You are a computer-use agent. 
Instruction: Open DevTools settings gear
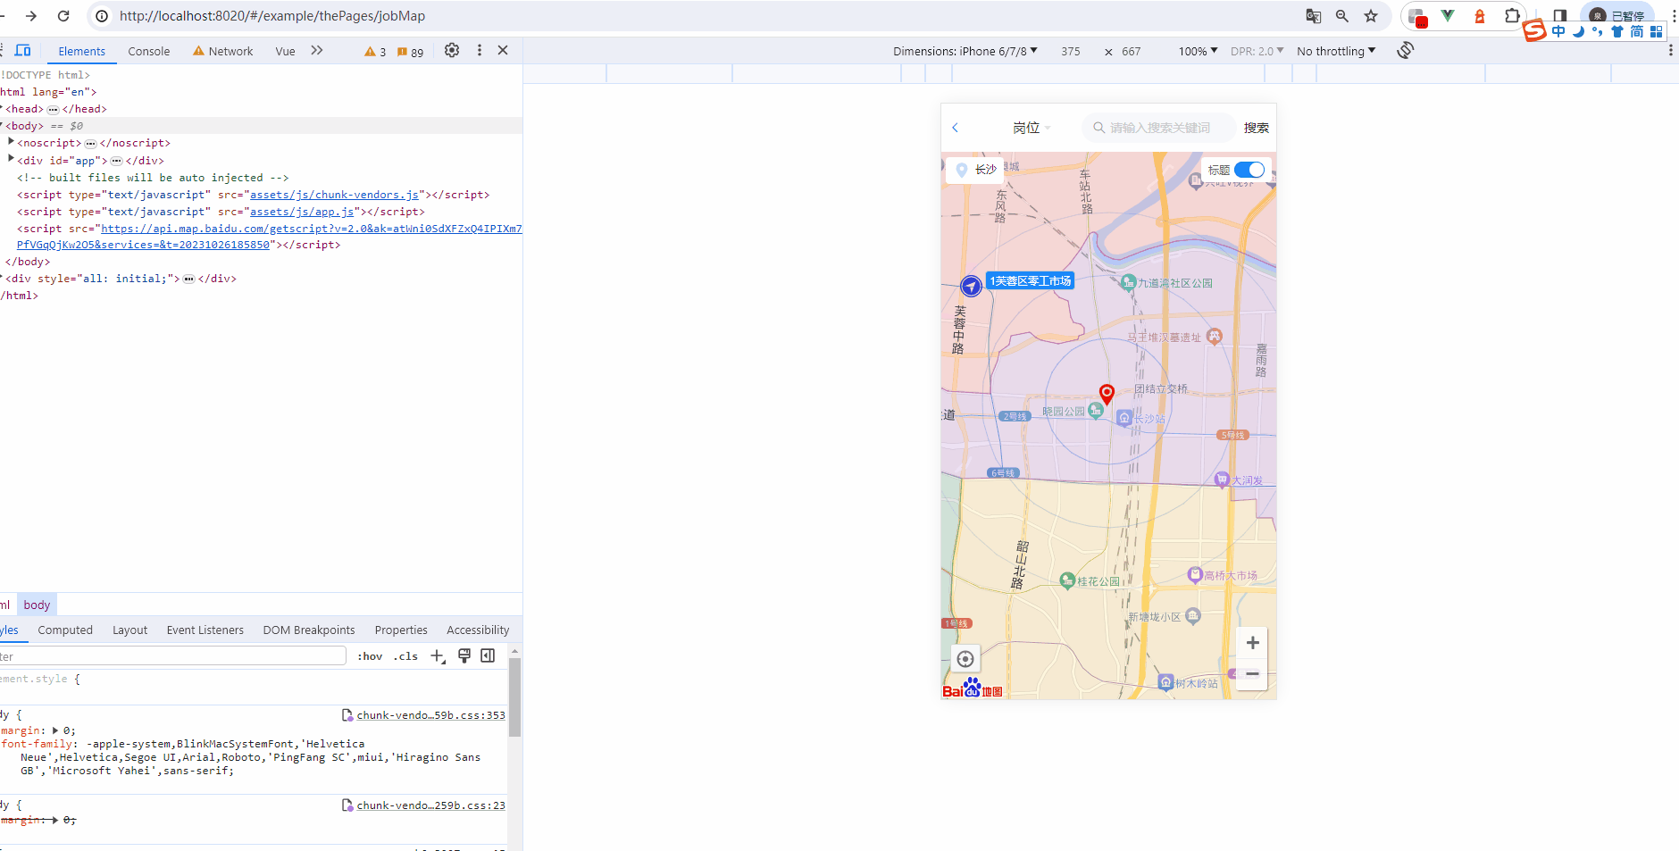[x=452, y=51]
